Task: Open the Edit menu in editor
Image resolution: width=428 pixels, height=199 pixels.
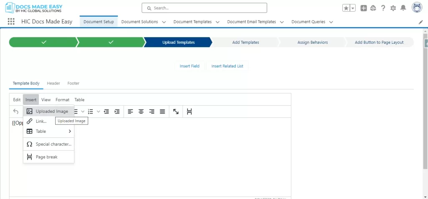Action: pyautogui.click(x=17, y=100)
